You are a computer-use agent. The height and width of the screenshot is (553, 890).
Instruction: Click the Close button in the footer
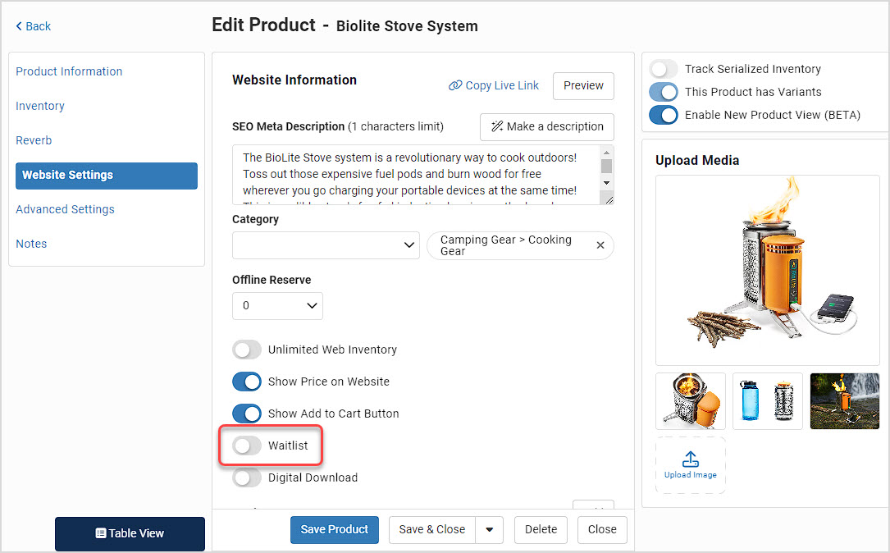601,530
